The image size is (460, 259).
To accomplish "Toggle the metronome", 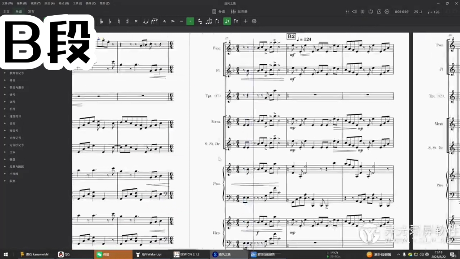I will point(379,11).
